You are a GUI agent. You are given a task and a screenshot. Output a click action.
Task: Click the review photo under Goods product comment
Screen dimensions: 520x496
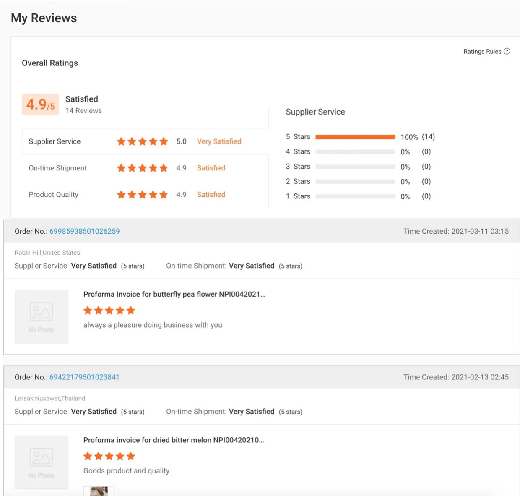point(99,491)
